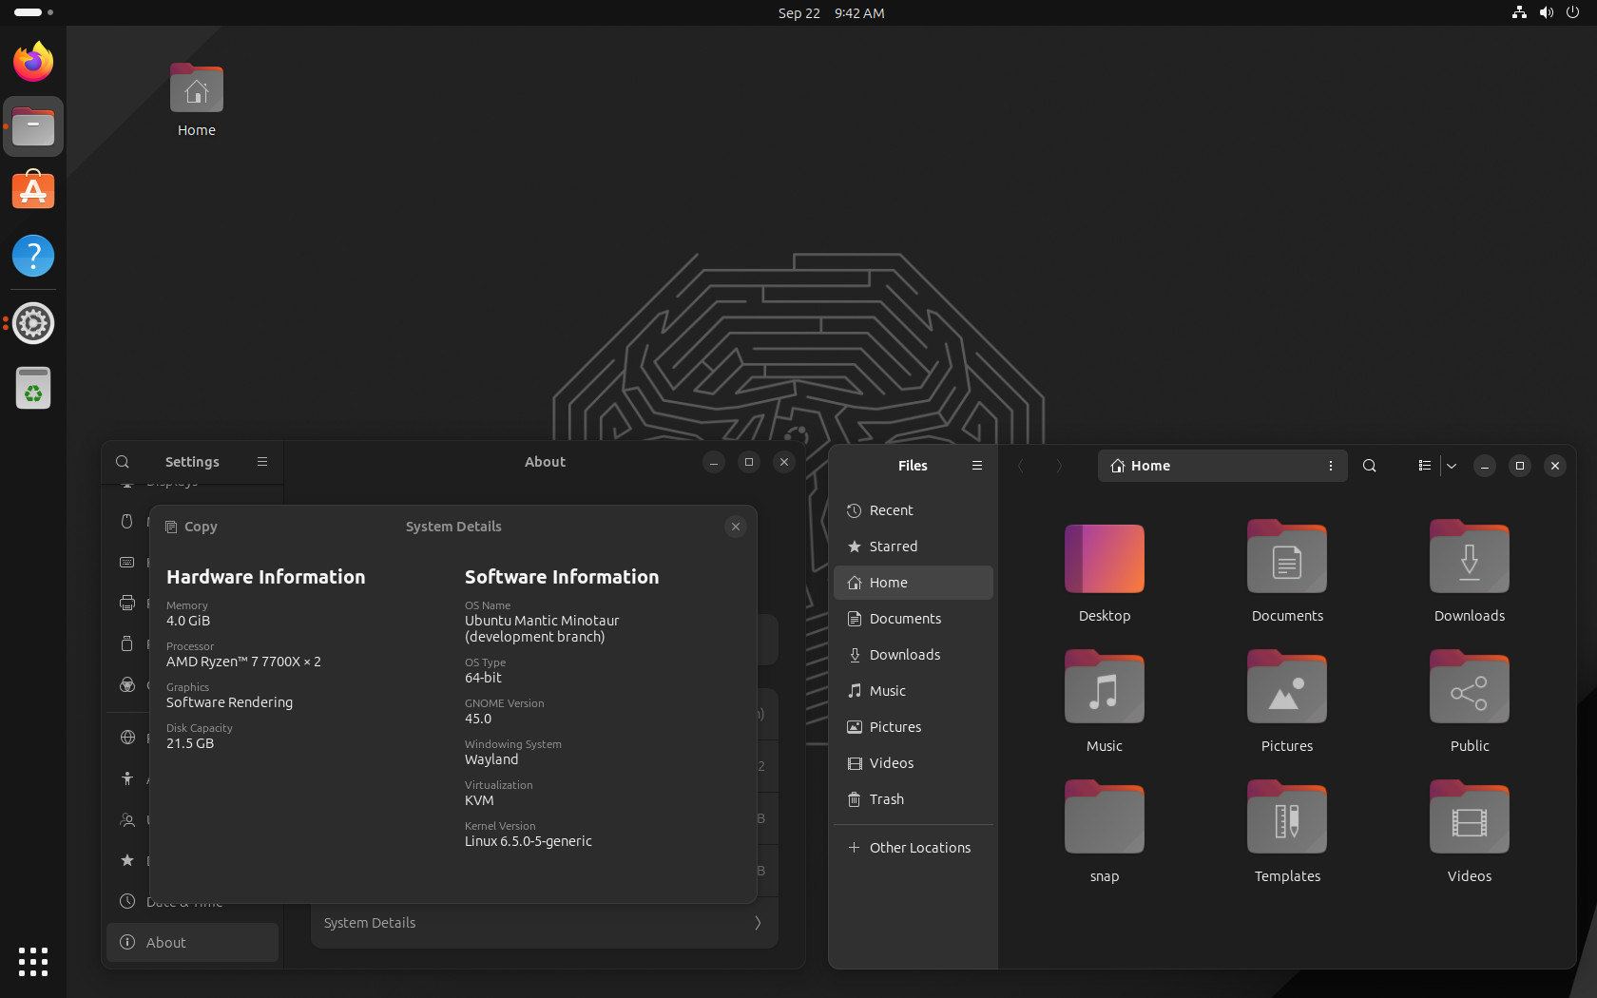Go back in Files navigation
Viewport: 1597px width, 998px height.
[1021, 466]
